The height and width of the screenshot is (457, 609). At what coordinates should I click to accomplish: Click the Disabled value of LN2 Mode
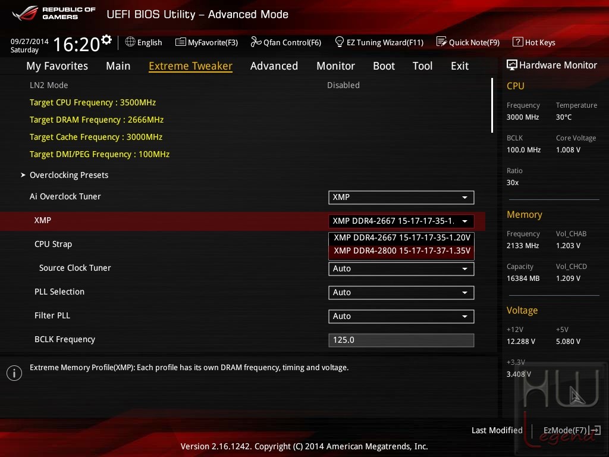click(x=343, y=85)
